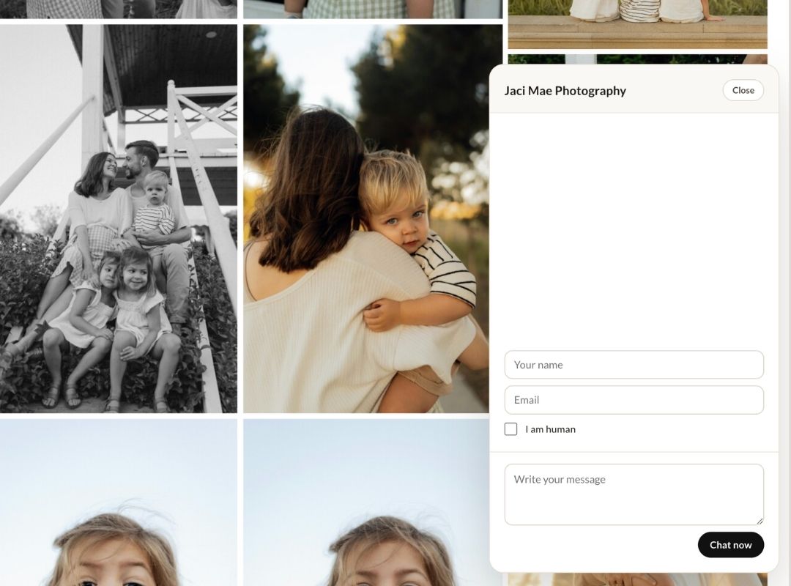This screenshot has width=791, height=586.
Task: Click the Your name input field
Action: (634, 365)
